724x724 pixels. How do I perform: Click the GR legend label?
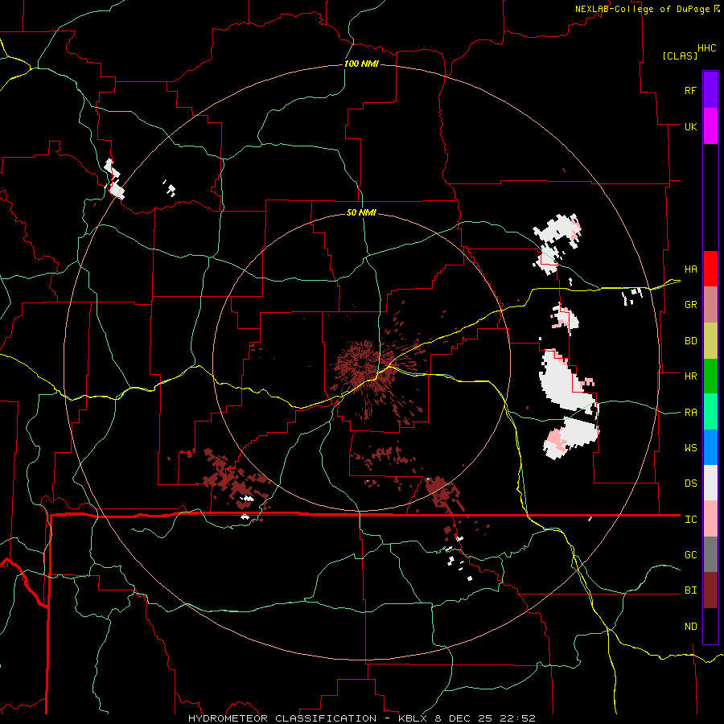point(690,305)
